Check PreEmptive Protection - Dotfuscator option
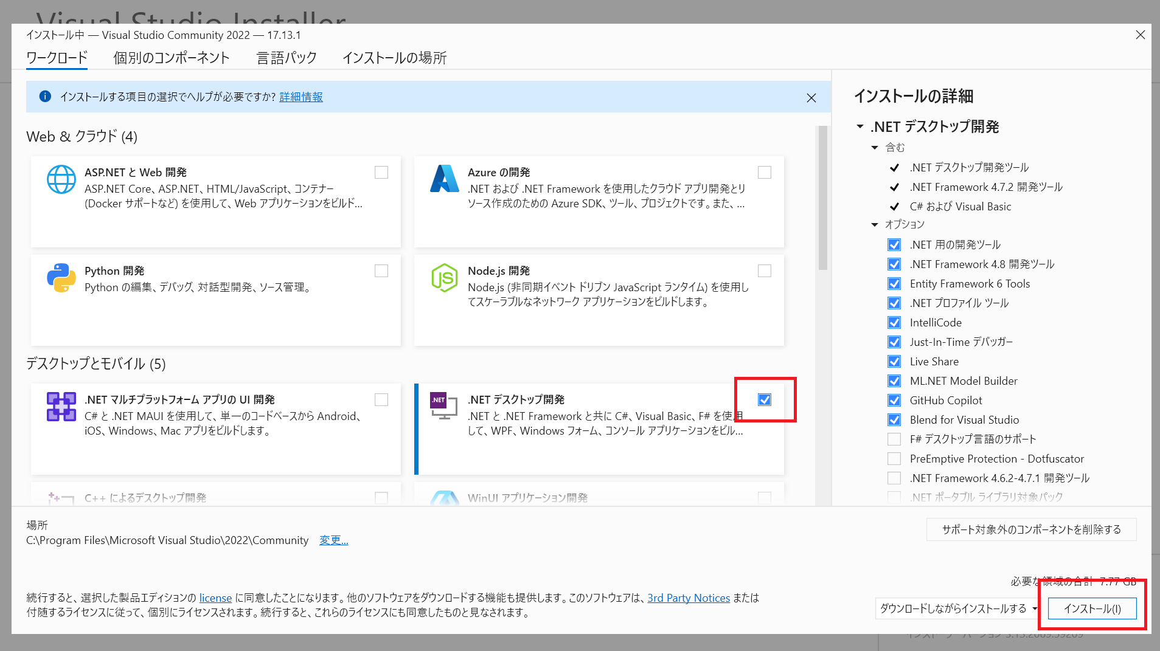Screen dimensions: 1160x651 pyautogui.click(x=894, y=459)
